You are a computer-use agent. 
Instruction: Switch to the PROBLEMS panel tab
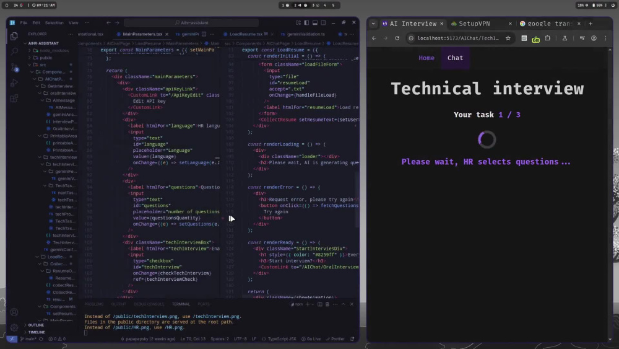(94, 304)
